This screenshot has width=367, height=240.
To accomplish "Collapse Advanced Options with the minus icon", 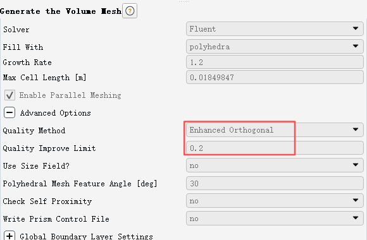I will [x=9, y=112].
